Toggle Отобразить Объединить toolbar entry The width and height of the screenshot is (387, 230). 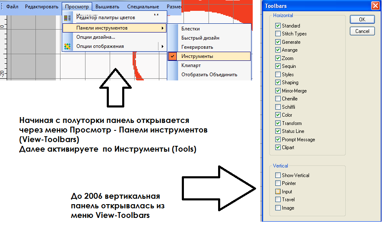coord(209,75)
